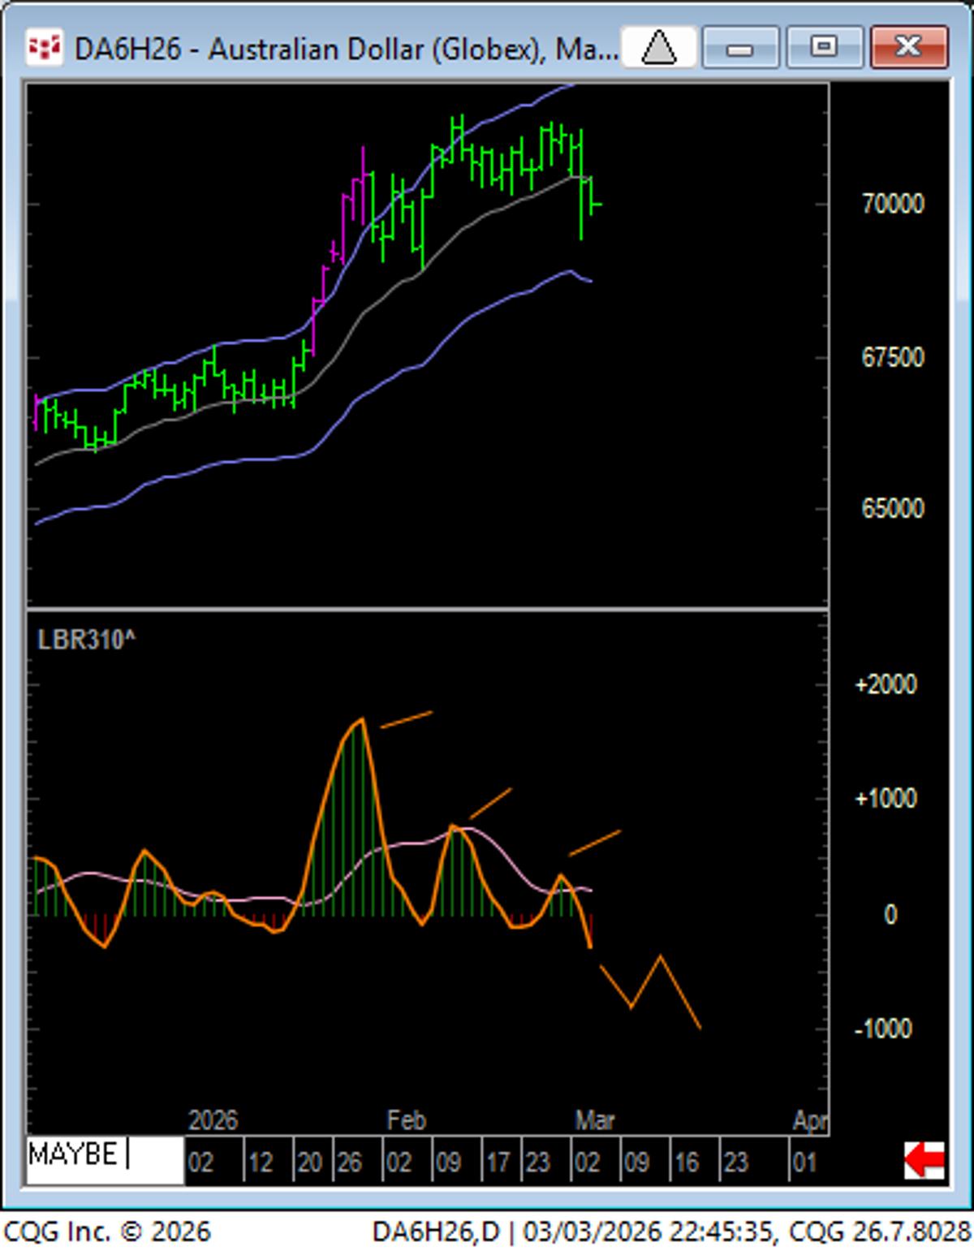Click the DA6H26 Australian Dollar window title
The image size is (974, 1251).
[x=345, y=50]
